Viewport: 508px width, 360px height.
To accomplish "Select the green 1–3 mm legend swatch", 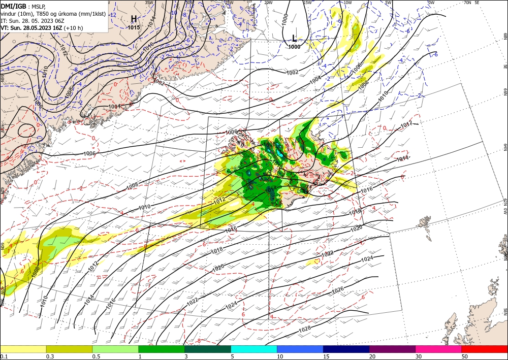I will click(x=162, y=349).
